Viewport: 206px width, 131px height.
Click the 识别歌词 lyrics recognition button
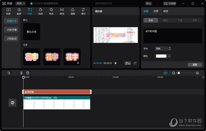[x=11, y=39]
